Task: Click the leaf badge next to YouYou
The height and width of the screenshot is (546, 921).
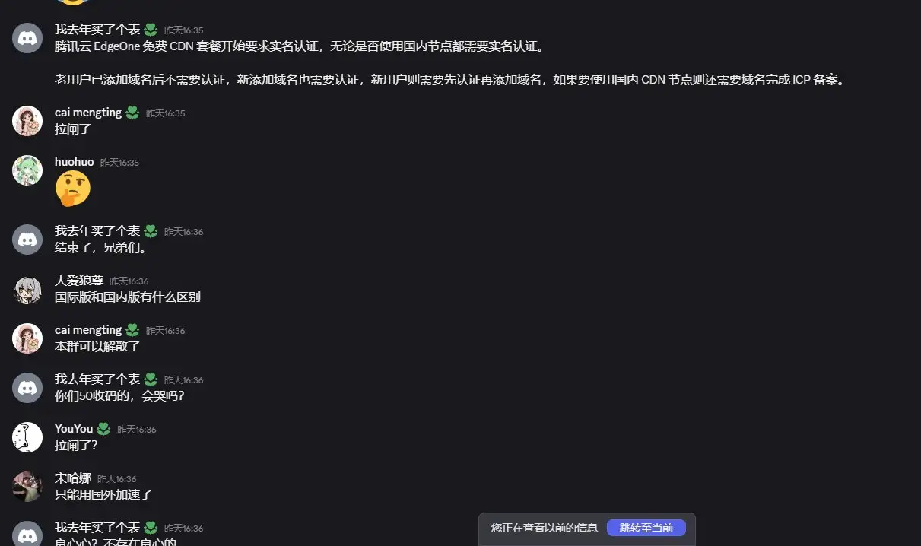Action: [103, 429]
